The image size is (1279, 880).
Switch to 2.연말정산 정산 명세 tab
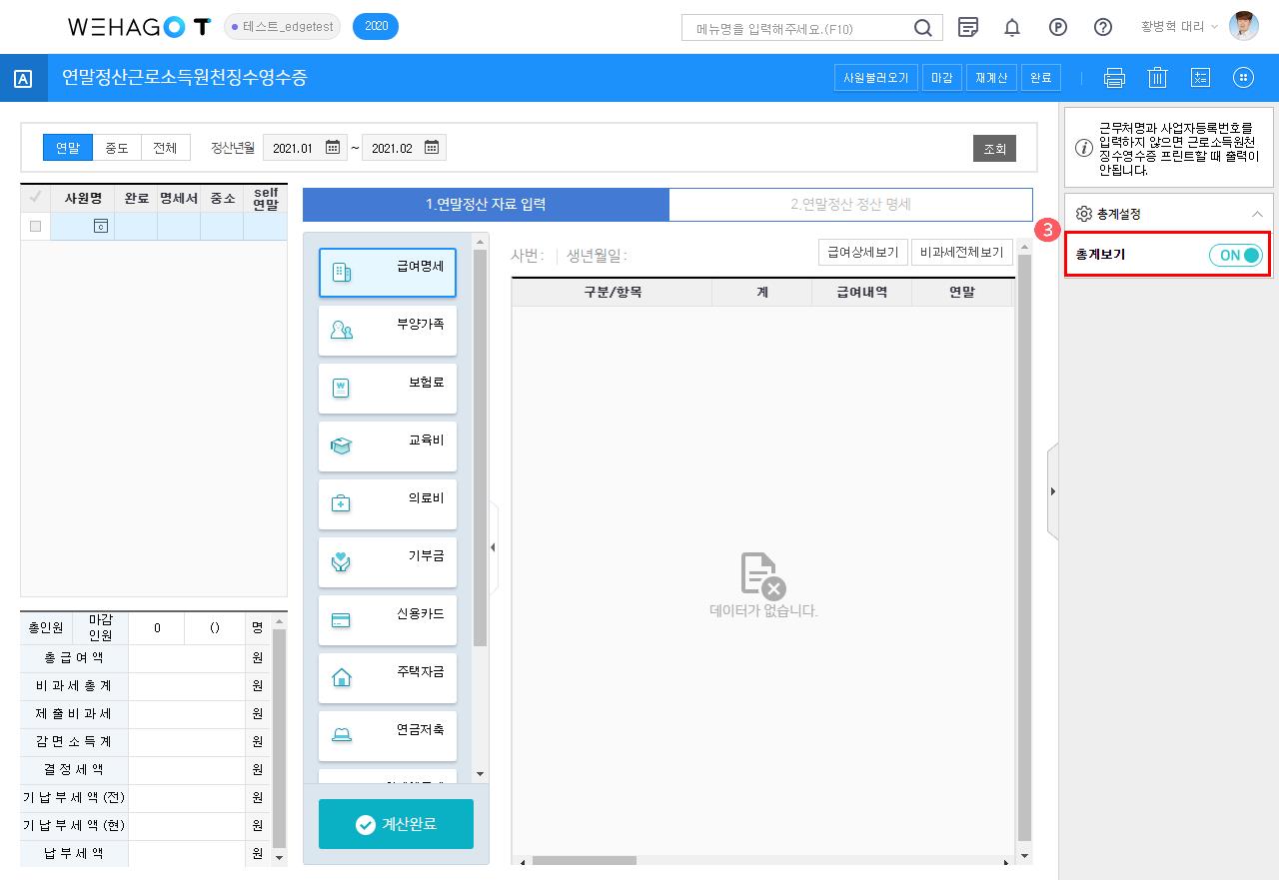[850, 205]
